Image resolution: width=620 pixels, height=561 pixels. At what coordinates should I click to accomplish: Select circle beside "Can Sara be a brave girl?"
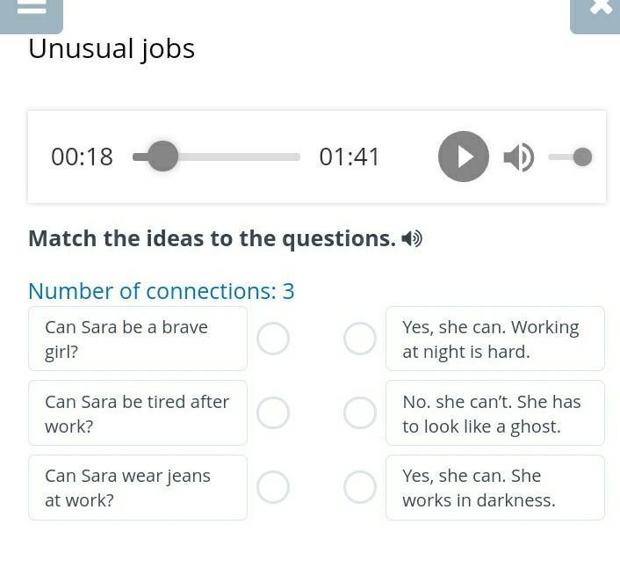[x=273, y=339]
